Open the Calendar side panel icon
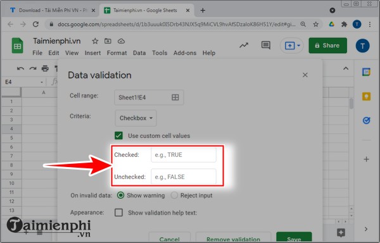This screenshot has height=243, width=380. [x=366, y=72]
